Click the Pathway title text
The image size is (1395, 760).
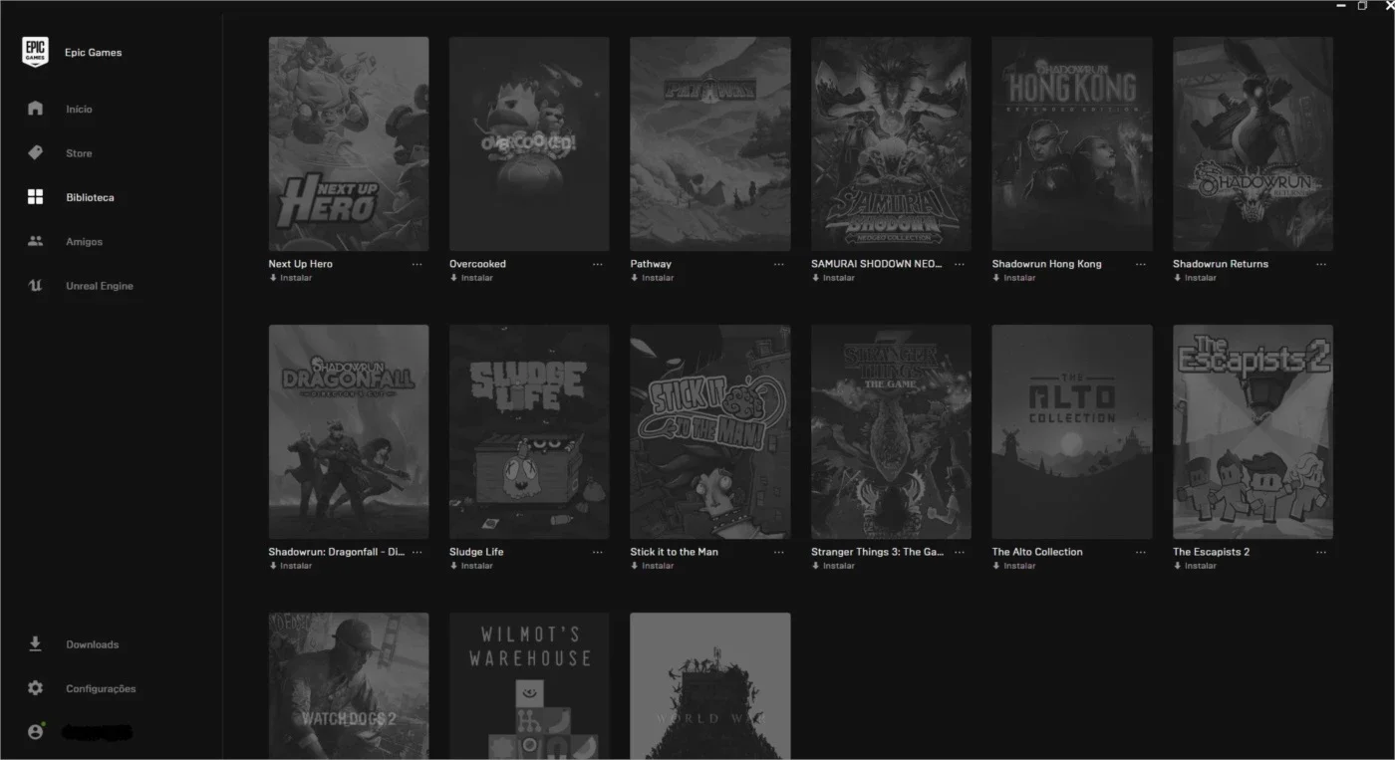651,264
